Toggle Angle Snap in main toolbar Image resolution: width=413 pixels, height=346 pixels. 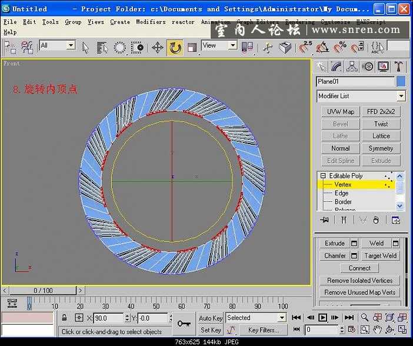click(322, 48)
